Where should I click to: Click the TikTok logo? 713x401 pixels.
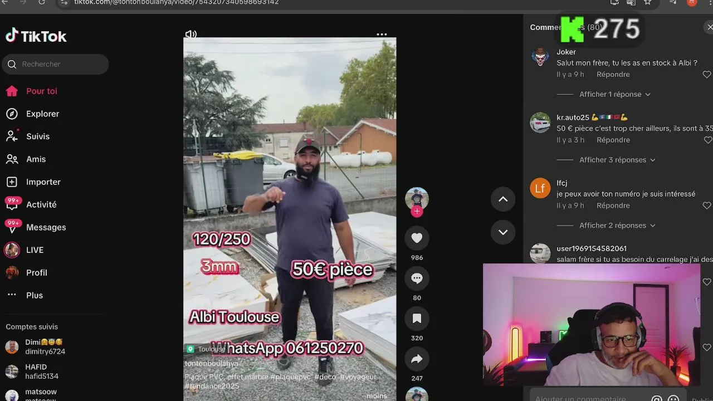coord(36,36)
